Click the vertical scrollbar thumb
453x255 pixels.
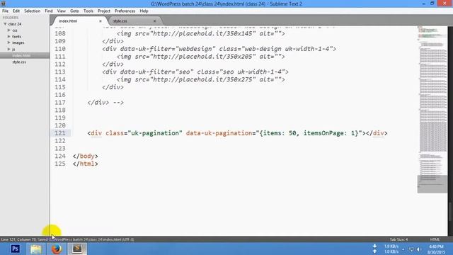tap(450, 212)
